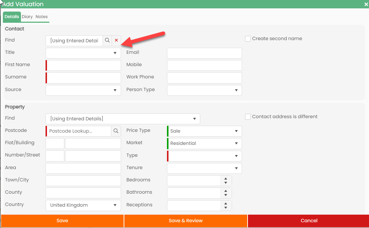Click the red X clear contact icon

pyautogui.click(x=116, y=40)
